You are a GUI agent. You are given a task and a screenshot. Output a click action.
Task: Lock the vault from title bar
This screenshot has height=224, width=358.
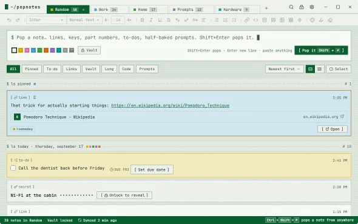[302, 7]
